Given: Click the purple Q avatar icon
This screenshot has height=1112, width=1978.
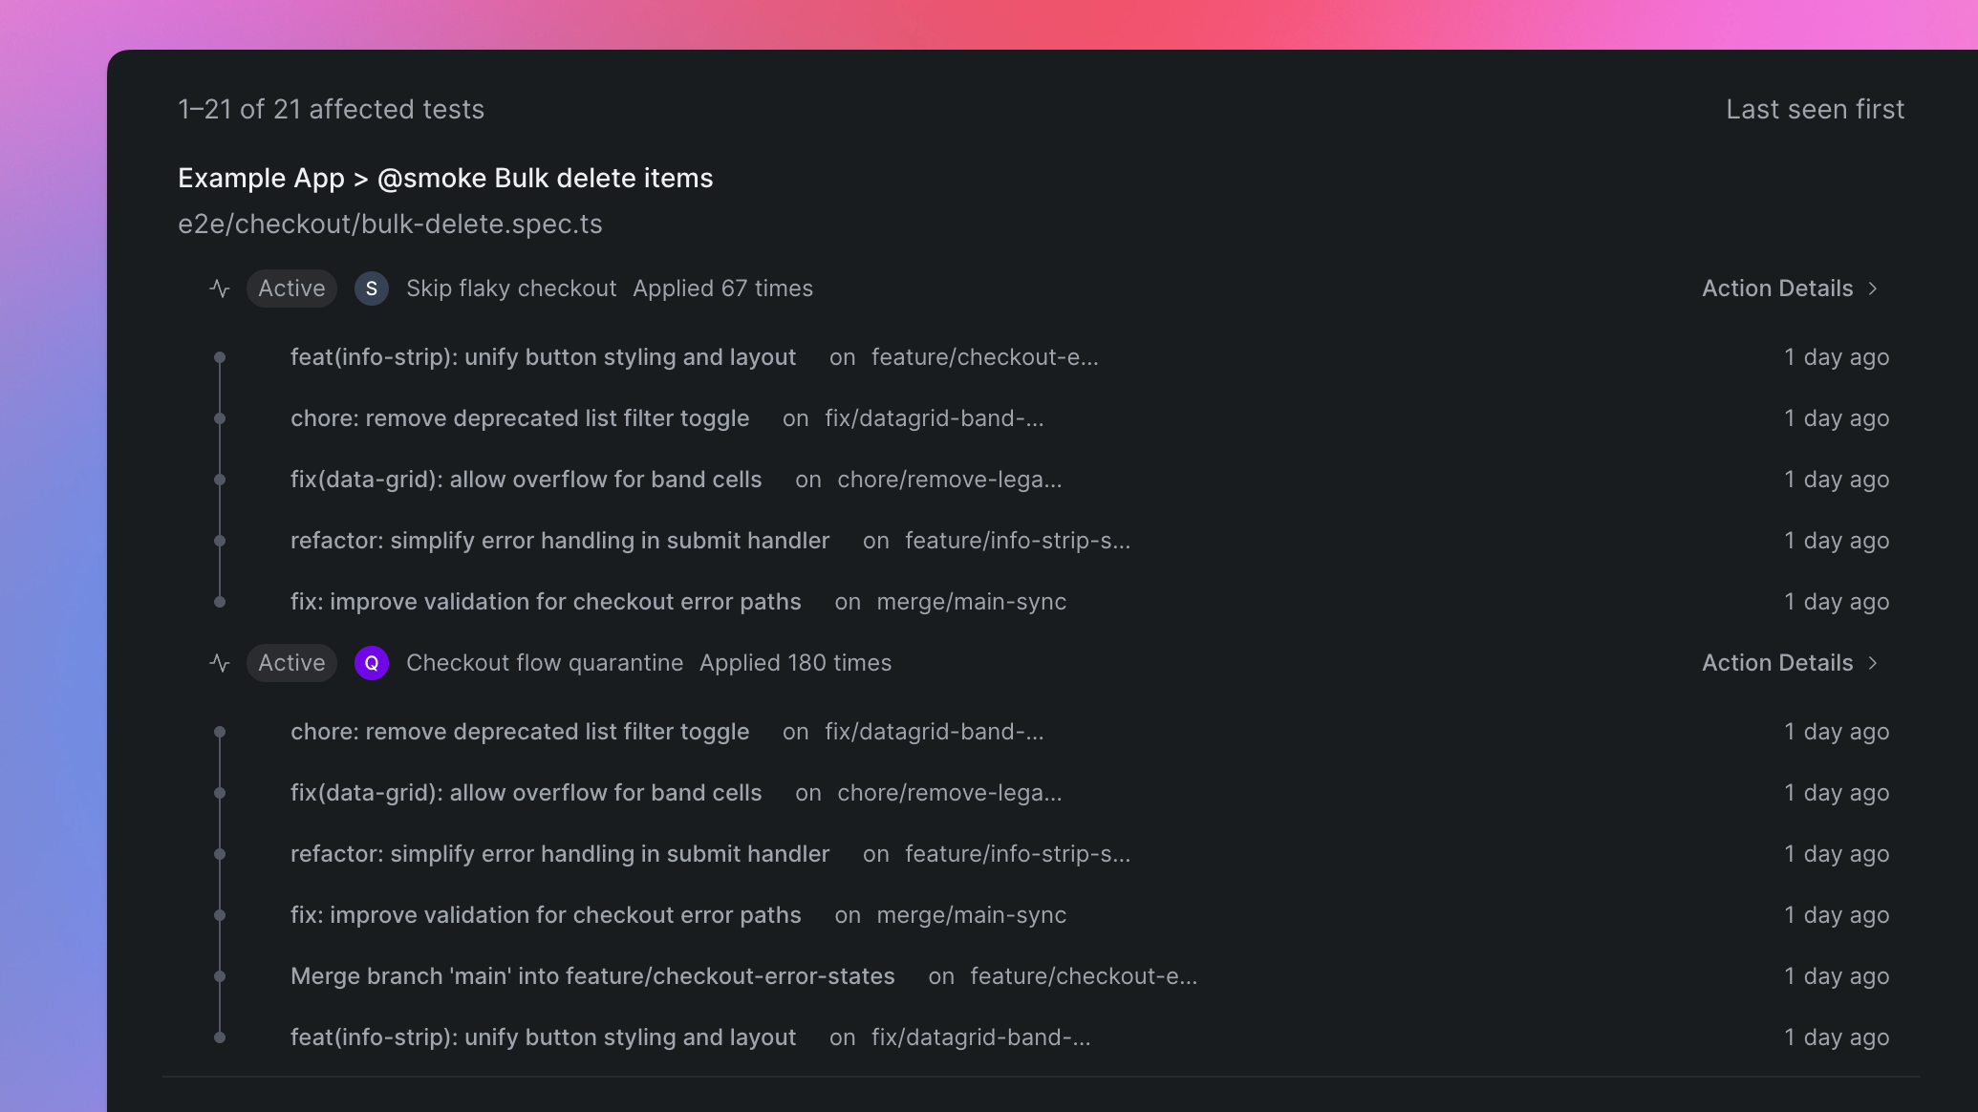Looking at the screenshot, I should (x=371, y=663).
